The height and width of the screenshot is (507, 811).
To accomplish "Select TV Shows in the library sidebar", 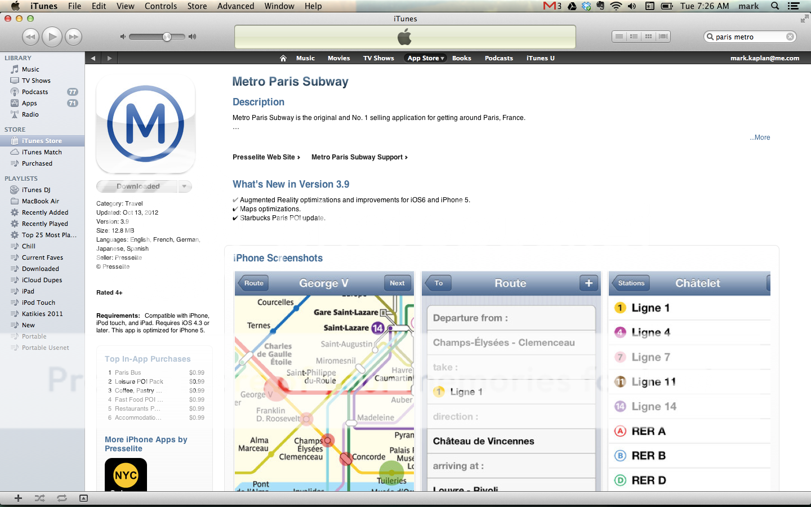I will [x=42, y=81].
